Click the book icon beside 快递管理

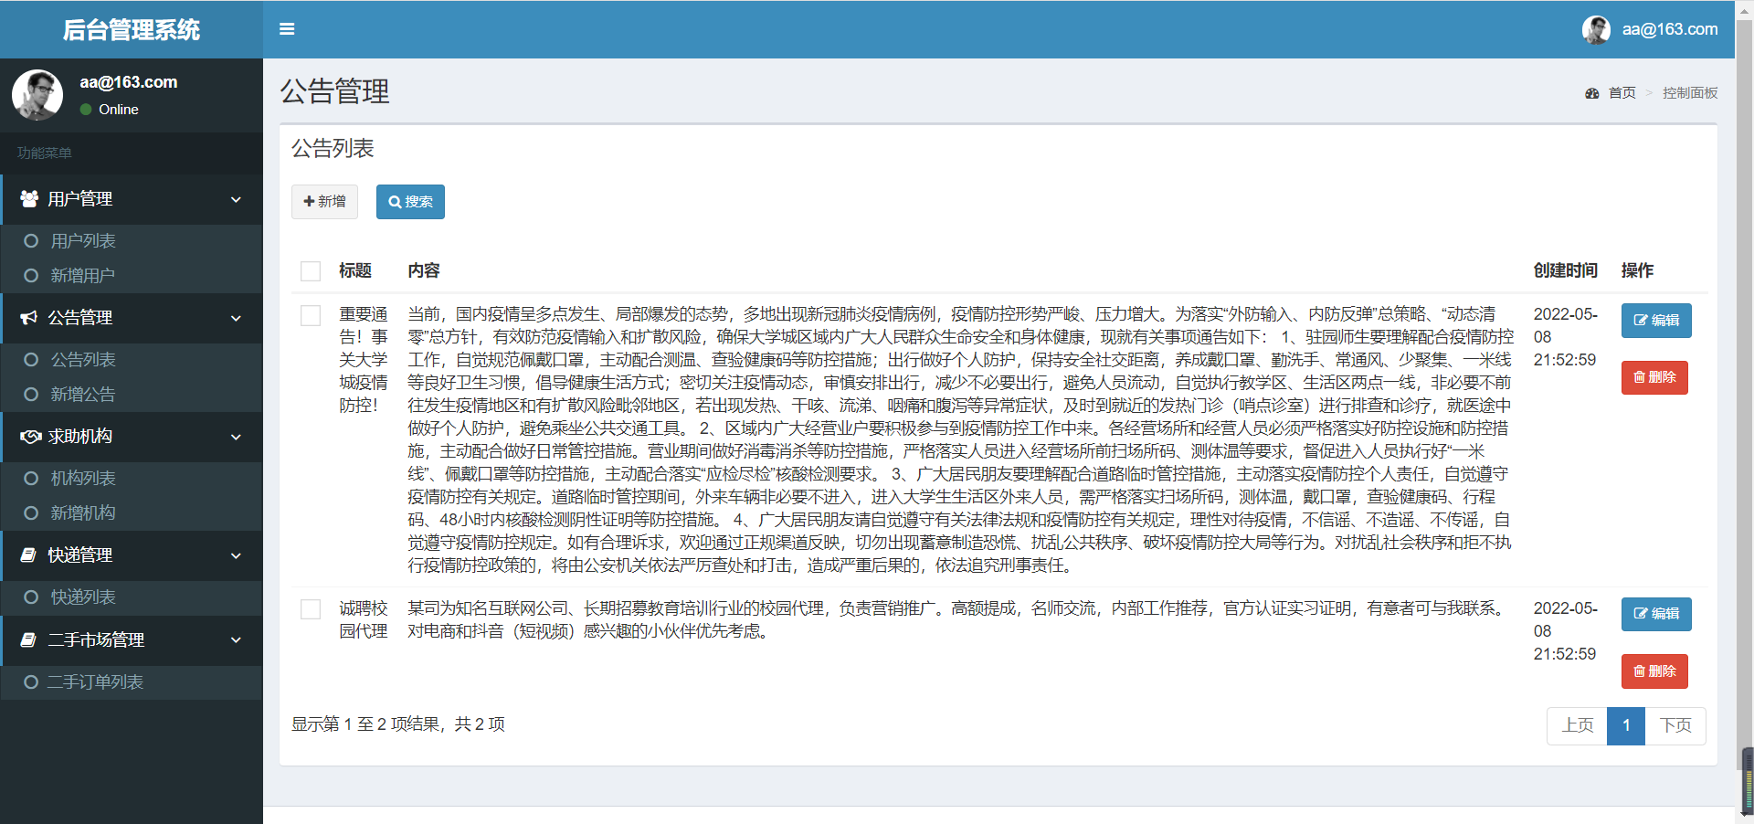coord(28,555)
